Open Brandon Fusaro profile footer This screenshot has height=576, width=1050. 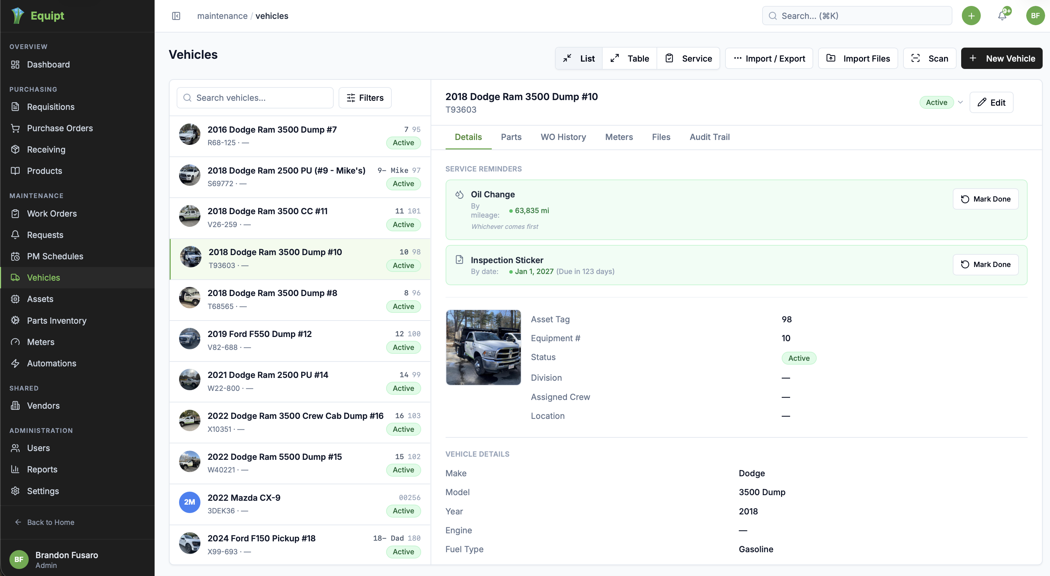tap(77, 559)
